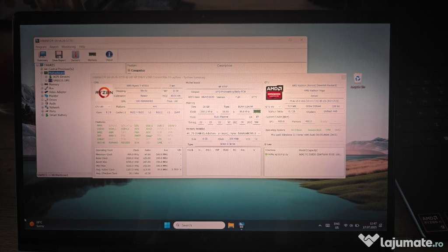Click the HWiNFO taskbar icon
This screenshot has height=252, width=448.
pyautogui.click(x=241, y=225)
